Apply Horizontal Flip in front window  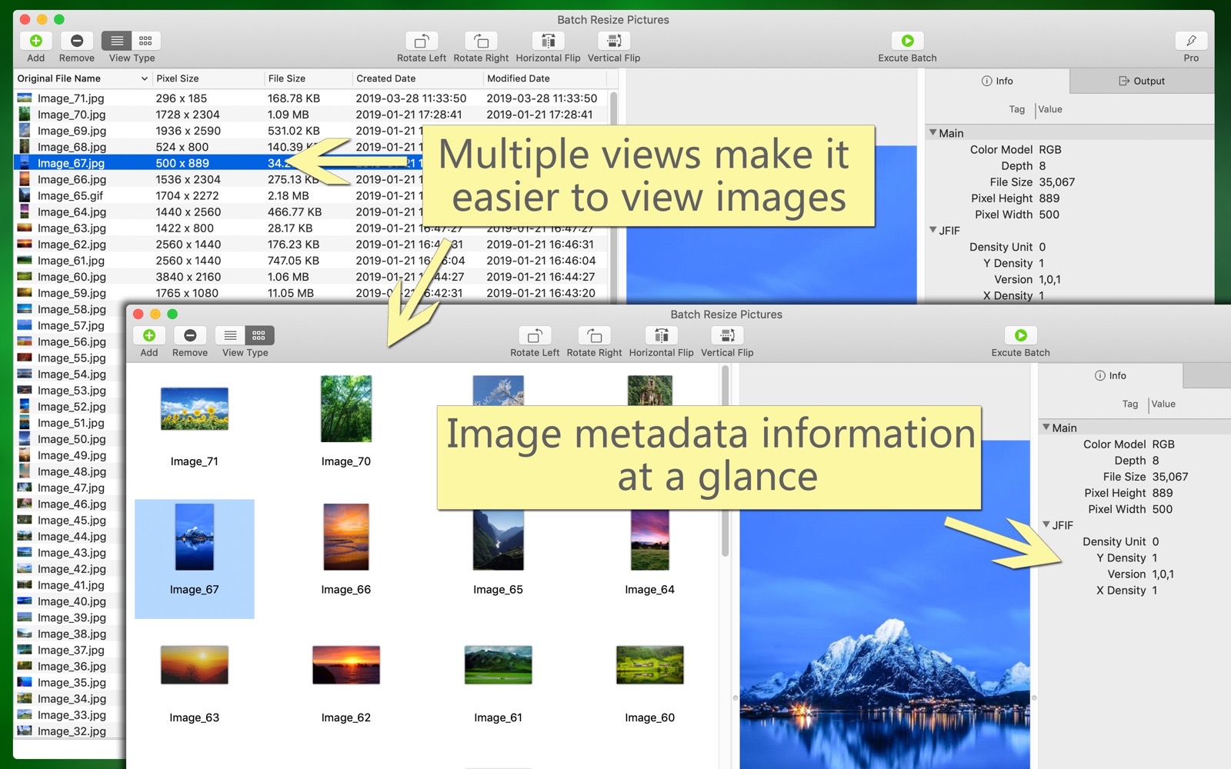661,336
